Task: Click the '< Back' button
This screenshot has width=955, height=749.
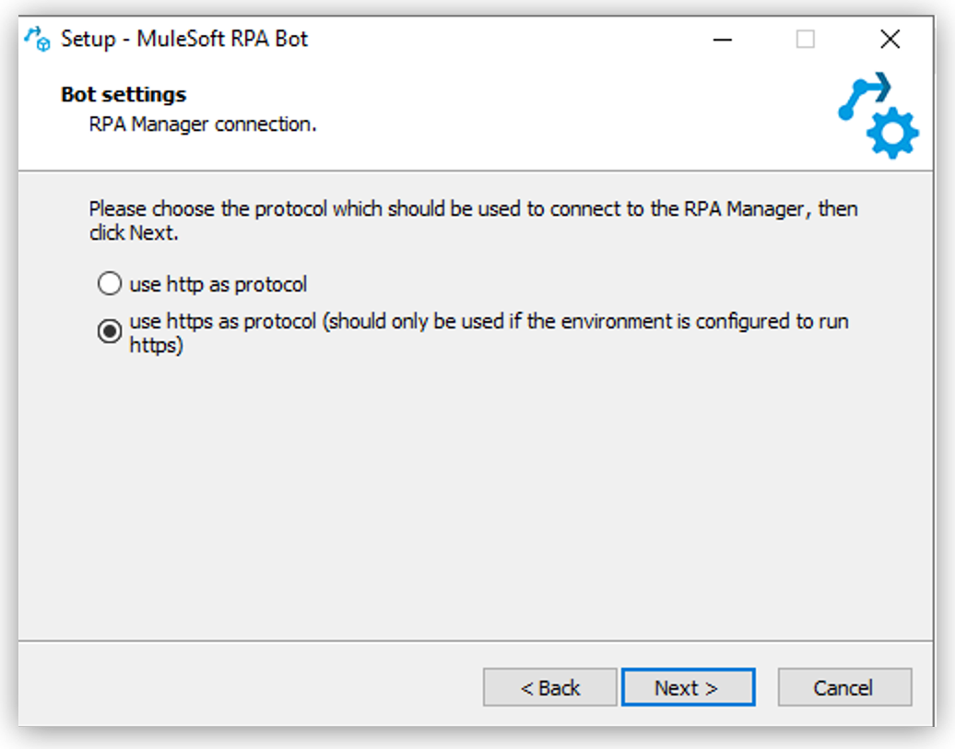Action: [549, 687]
